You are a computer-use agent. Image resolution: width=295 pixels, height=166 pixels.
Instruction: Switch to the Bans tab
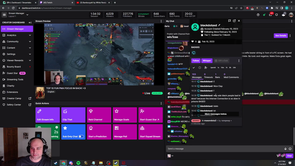coord(217,76)
